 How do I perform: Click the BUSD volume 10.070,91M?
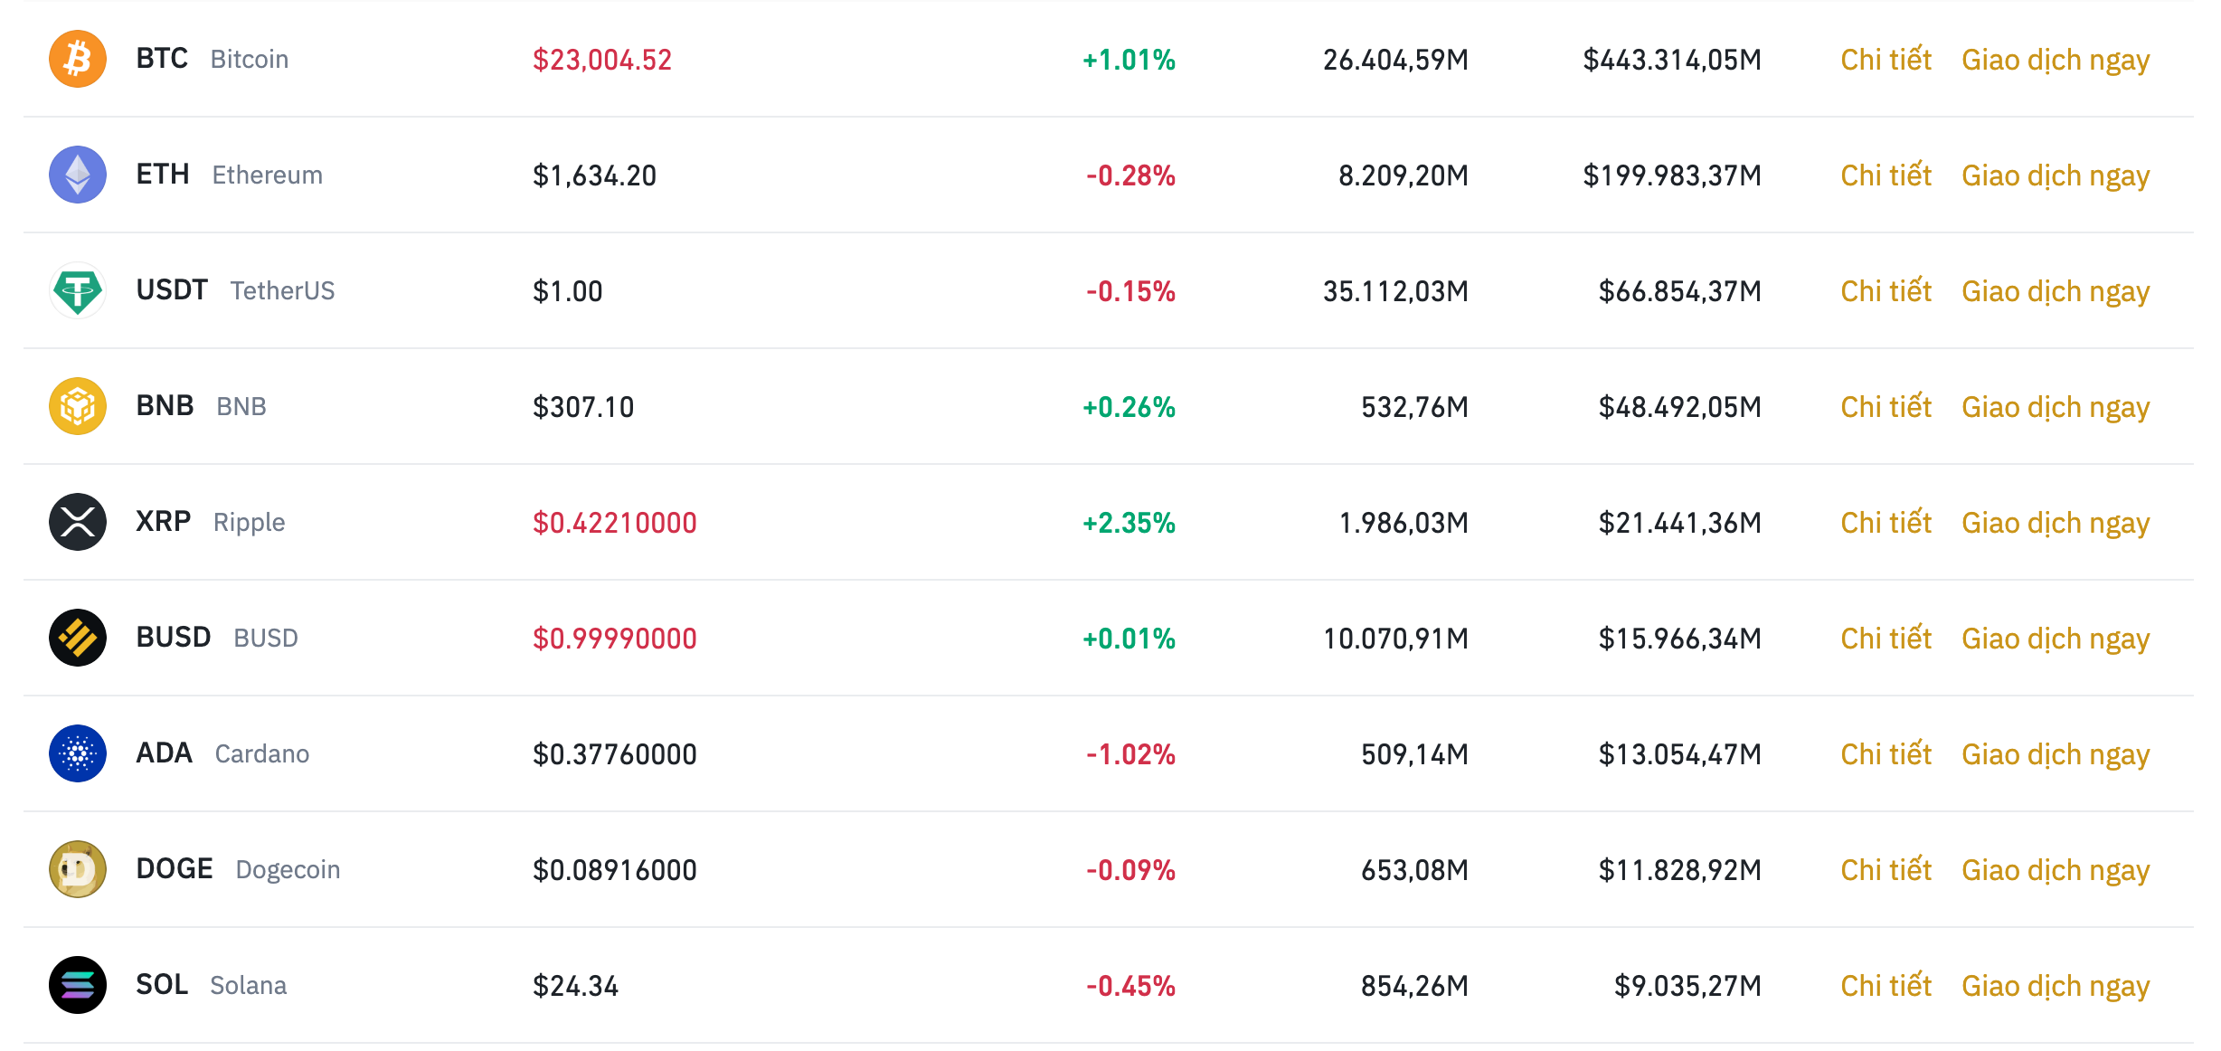[x=1395, y=639]
